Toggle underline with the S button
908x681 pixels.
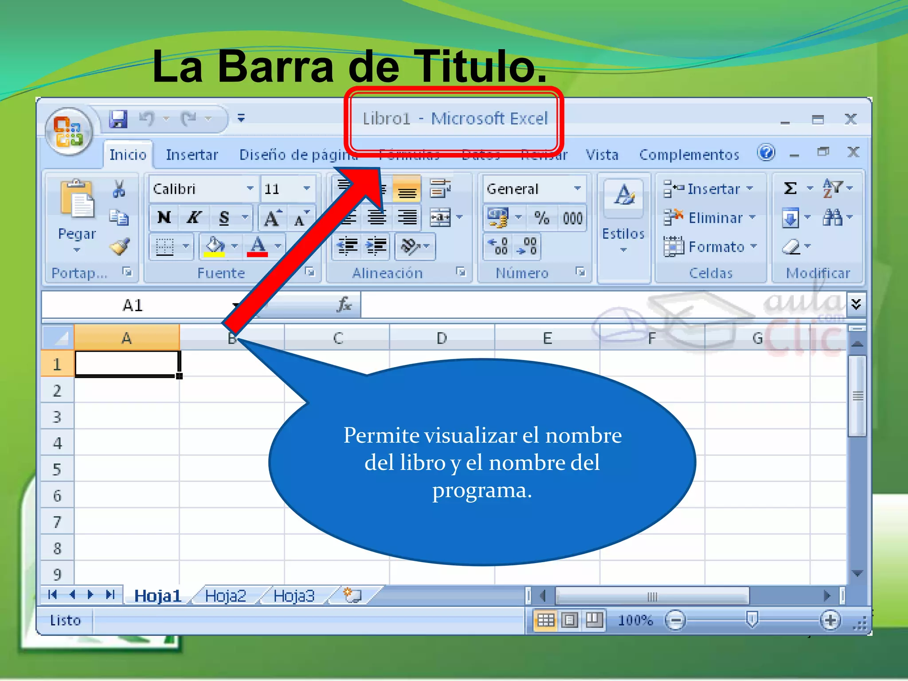[224, 217]
